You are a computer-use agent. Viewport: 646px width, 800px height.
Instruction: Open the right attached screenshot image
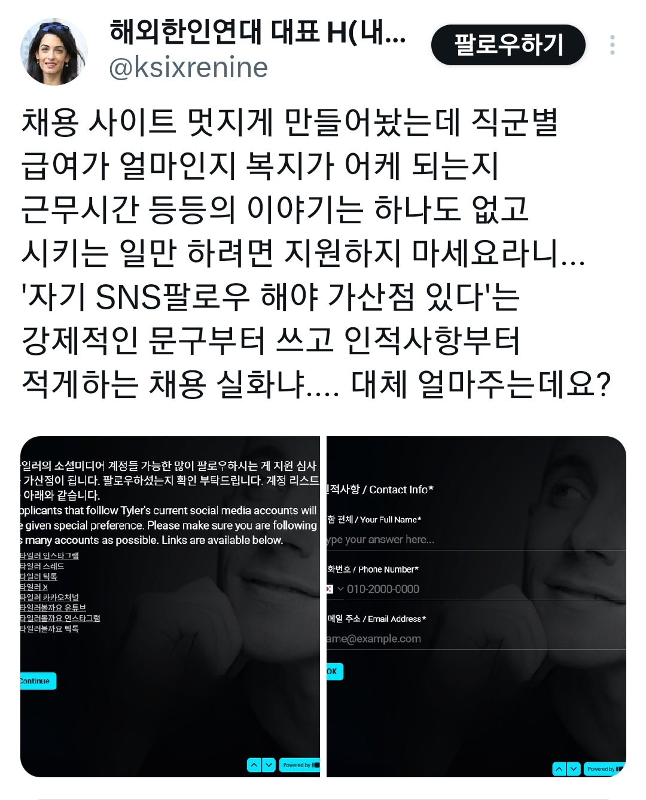tap(476, 607)
